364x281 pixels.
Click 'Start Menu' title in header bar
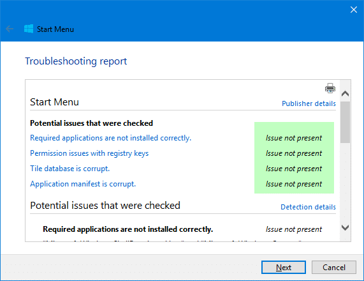tap(55, 29)
